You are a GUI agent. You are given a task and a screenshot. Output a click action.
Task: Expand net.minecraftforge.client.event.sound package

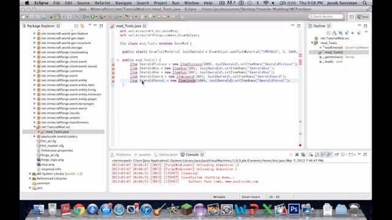[34, 66]
